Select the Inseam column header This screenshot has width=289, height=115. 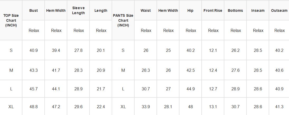tap(258, 10)
